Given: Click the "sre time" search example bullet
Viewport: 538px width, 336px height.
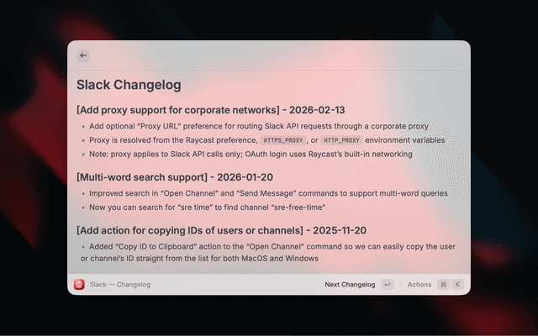Looking at the screenshot, I should point(207,207).
